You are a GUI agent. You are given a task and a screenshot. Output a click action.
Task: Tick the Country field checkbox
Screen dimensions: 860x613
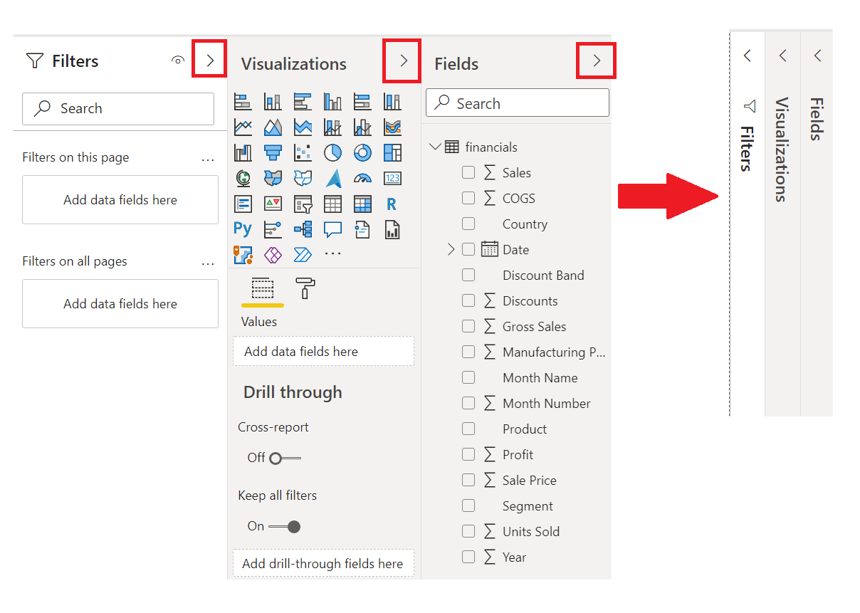(x=468, y=224)
